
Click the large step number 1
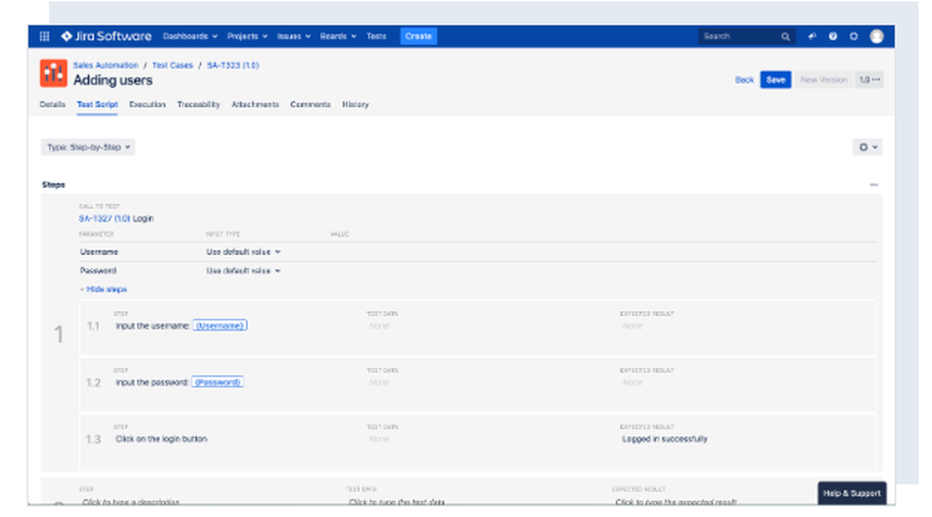coord(58,334)
